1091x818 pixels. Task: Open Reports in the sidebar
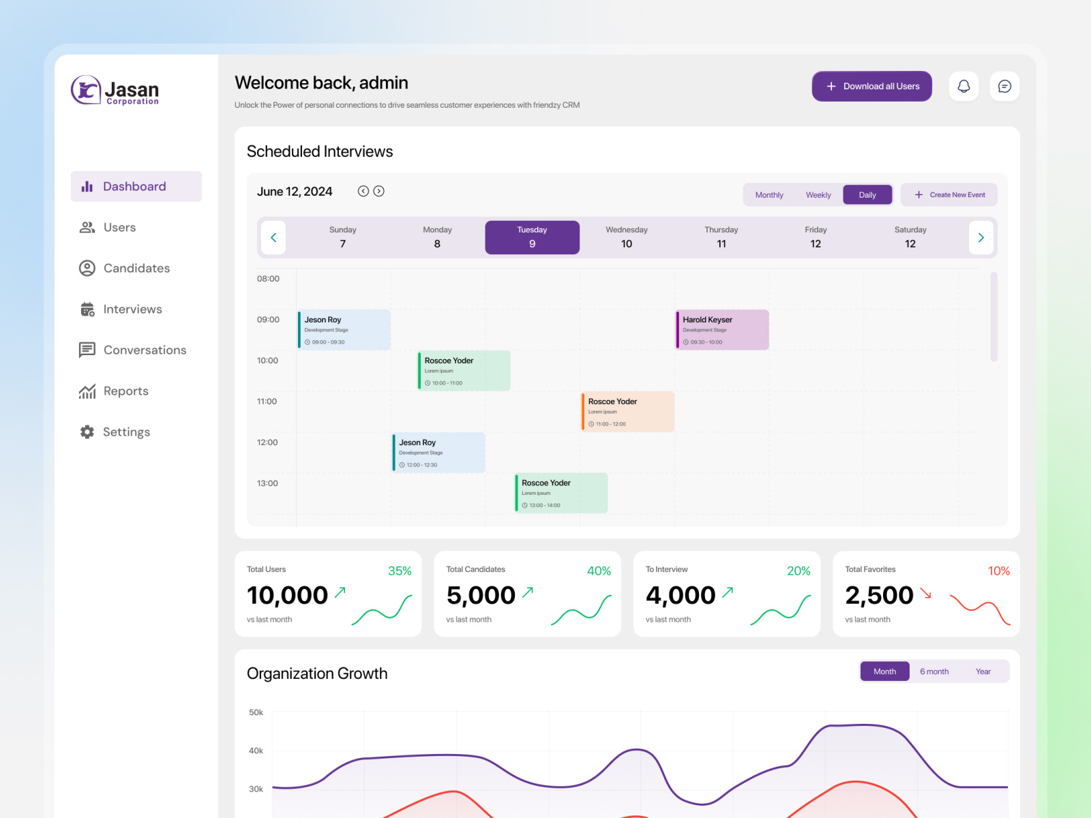pyautogui.click(x=136, y=391)
